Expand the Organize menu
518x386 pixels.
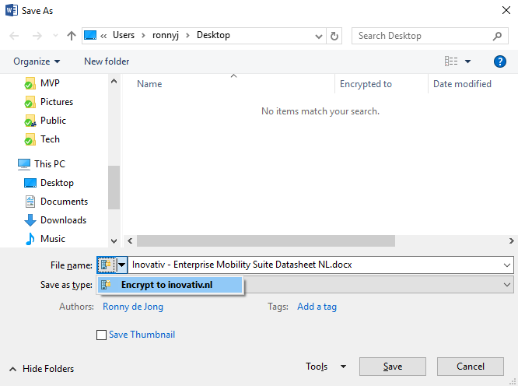pyautogui.click(x=36, y=61)
